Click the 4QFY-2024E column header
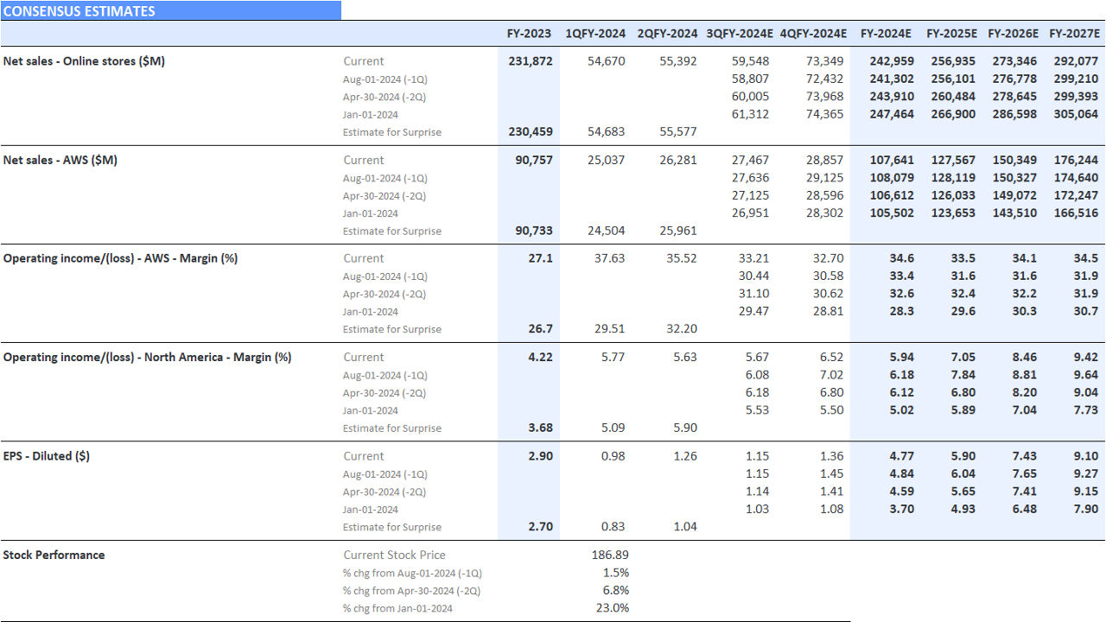The height and width of the screenshot is (622, 1106). [814, 33]
